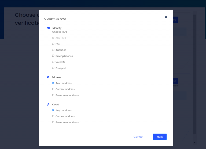Pick Permanent address under Address section
This screenshot has width=206, height=149.
(53, 95)
